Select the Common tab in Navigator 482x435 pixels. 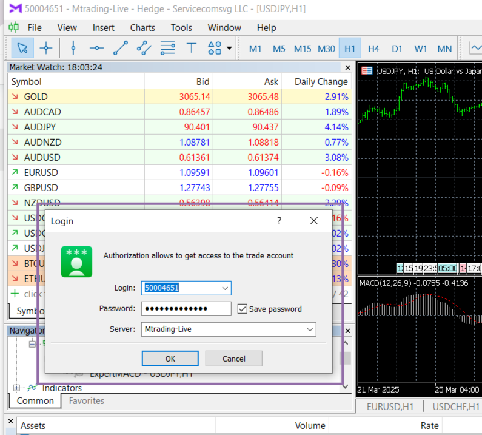click(35, 401)
